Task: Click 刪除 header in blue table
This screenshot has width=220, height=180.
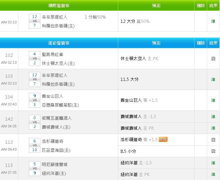Action: 201,43
